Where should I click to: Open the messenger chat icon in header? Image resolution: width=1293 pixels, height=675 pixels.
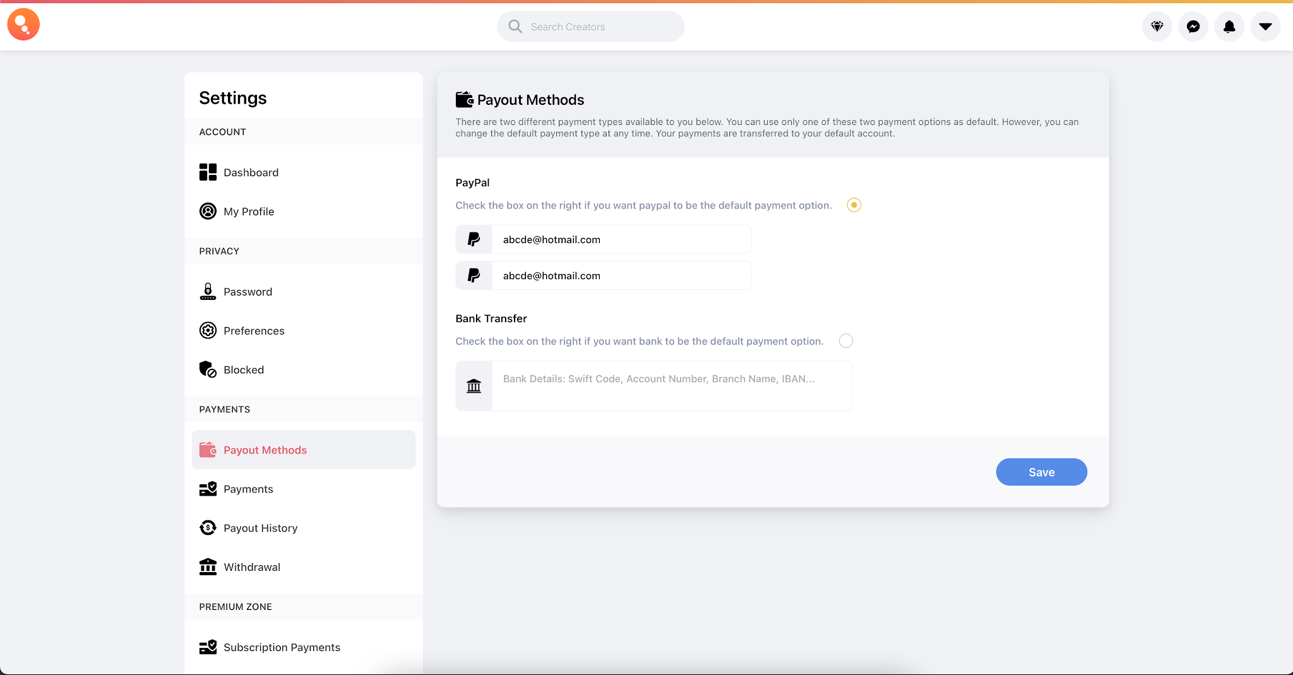pyautogui.click(x=1193, y=27)
